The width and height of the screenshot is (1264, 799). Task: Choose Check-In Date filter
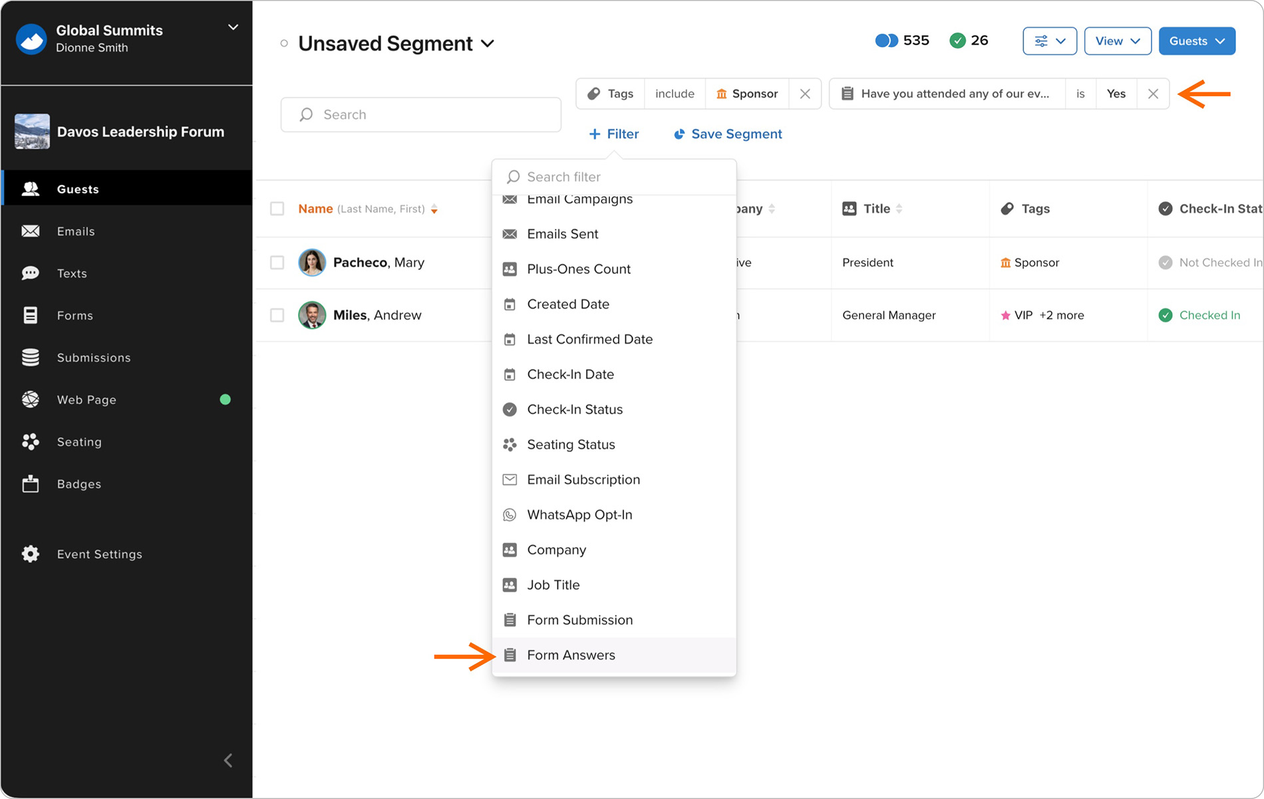pyautogui.click(x=614, y=374)
